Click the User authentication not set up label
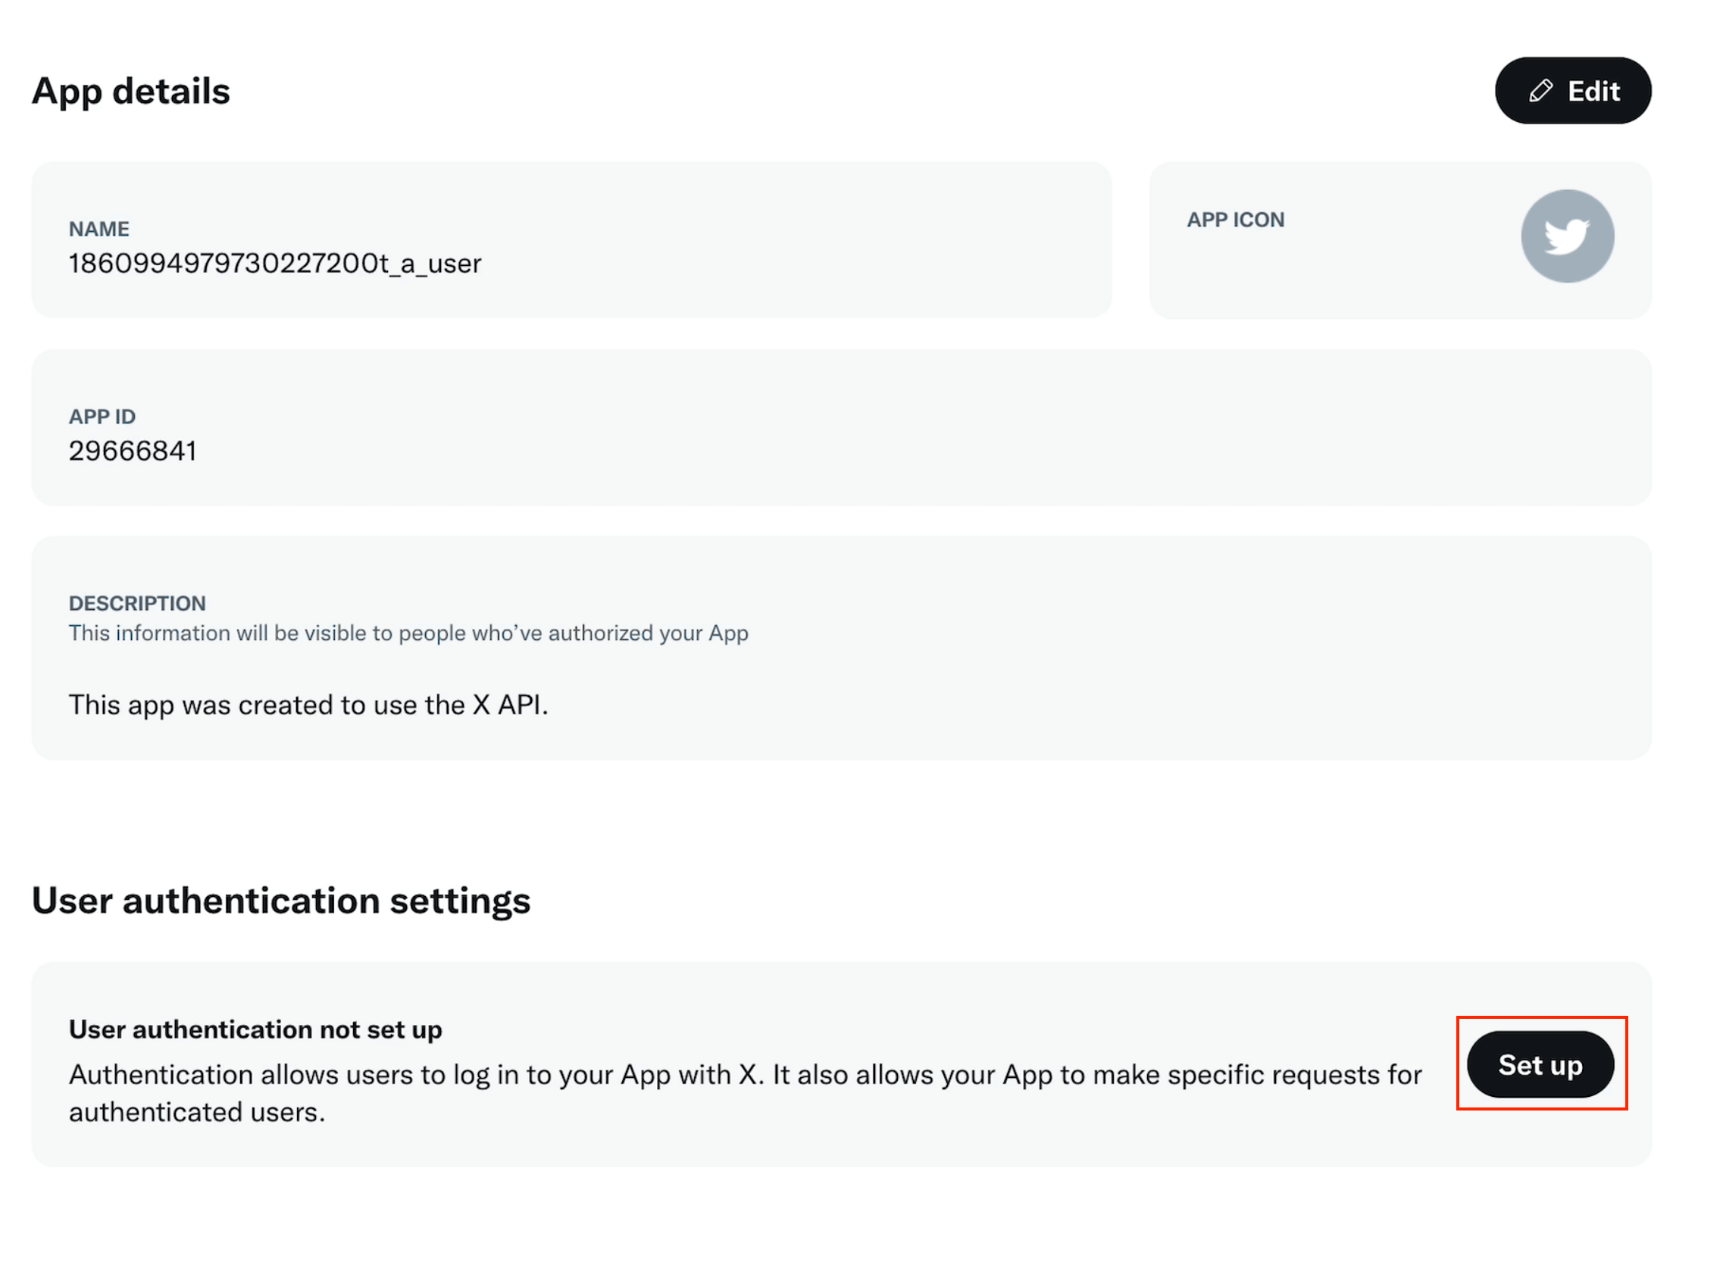 (255, 1029)
